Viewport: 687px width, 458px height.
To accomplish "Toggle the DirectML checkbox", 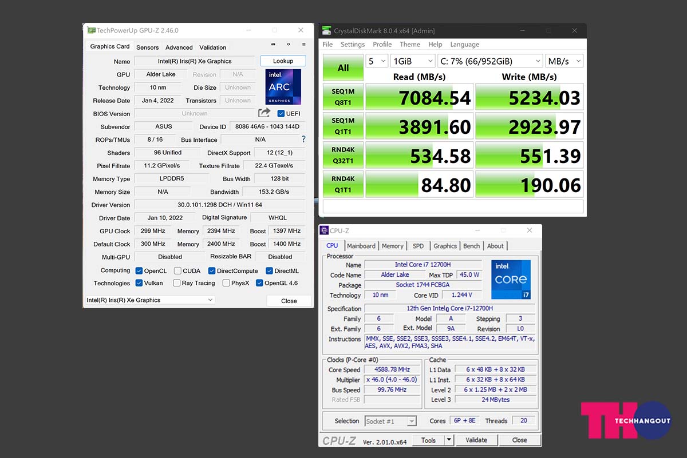I will click(270, 271).
